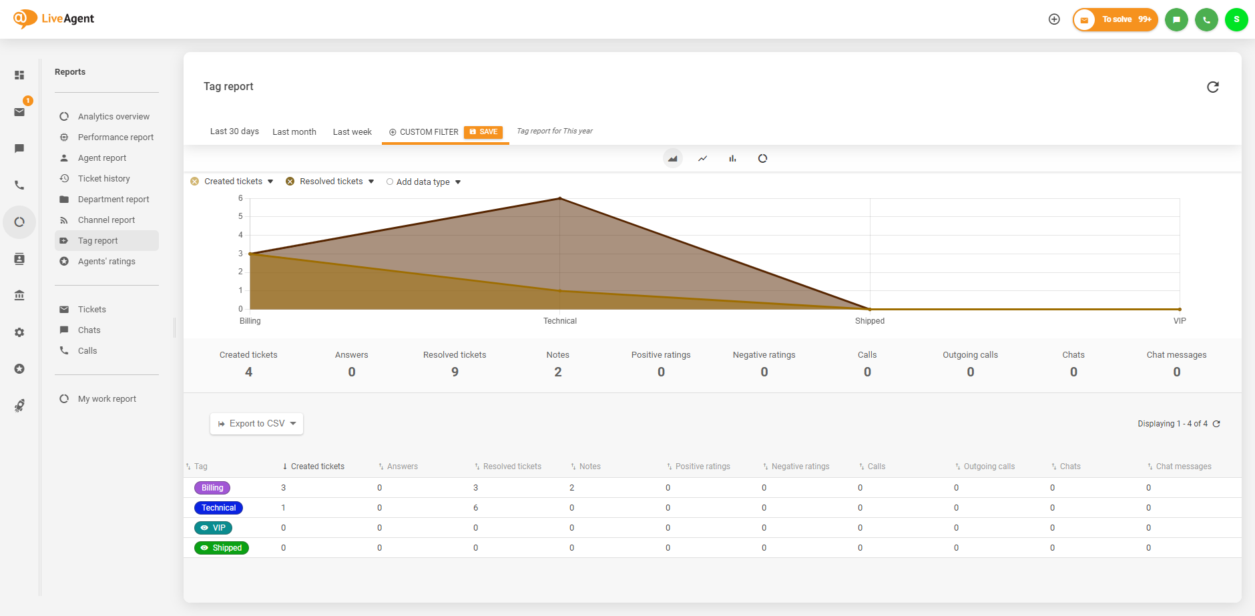Switch to the line chart icon

(x=702, y=158)
